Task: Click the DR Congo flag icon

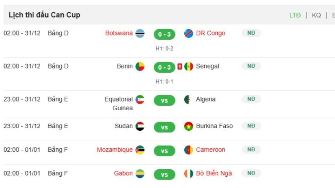Action: coord(189,33)
